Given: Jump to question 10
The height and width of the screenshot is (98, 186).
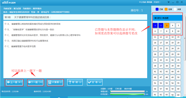Looking at the screenshot, I should pyautogui.click(x=178, y=31).
